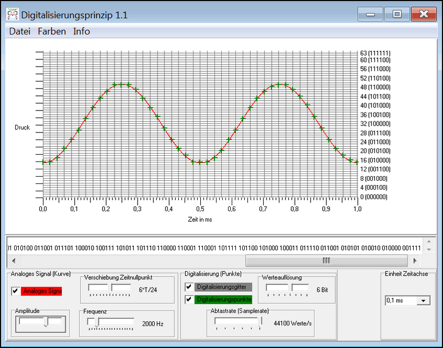Click the down arrow of the bit stream spinner
The image size is (443, 348).
(429, 249)
